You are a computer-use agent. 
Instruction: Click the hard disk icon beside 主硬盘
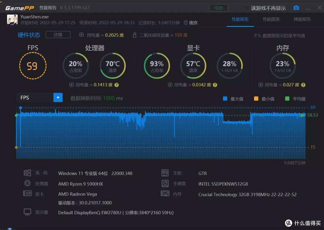[165, 183]
